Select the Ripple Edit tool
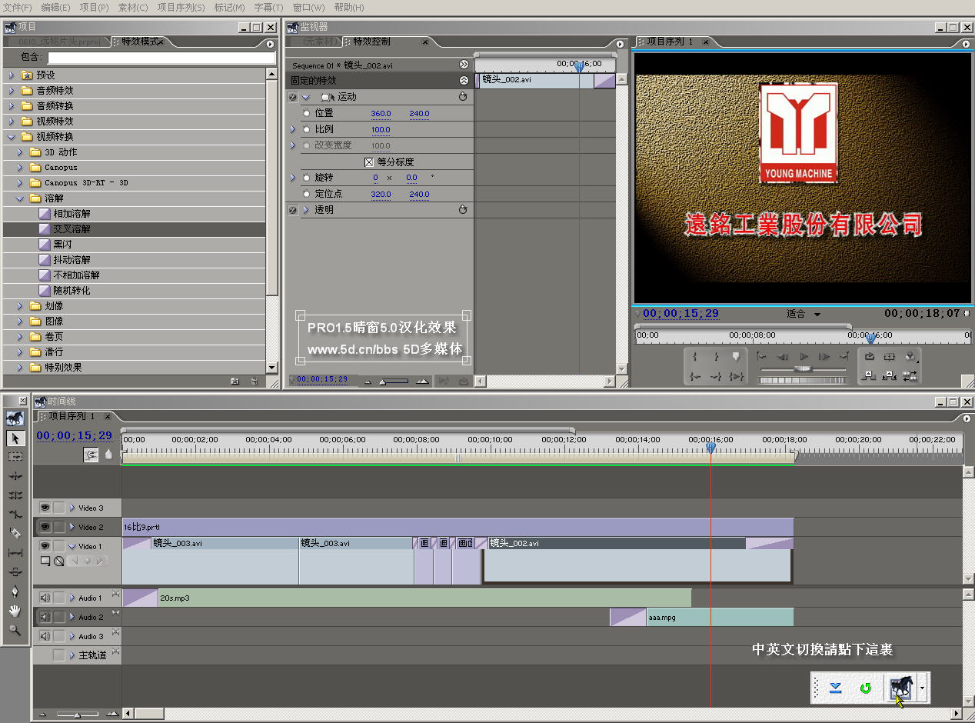Viewport: 975px width, 723px height. 15,476
